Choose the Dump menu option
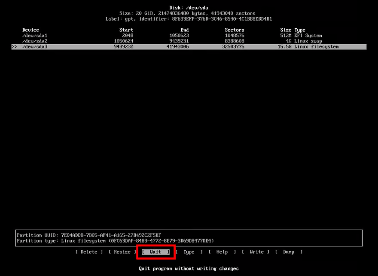 tap(289, 252)
